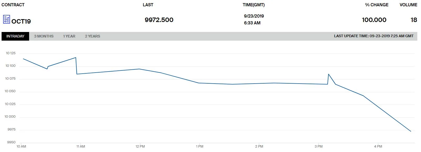This screenshot has width=421, height=152.
Task: Click the CONTRACT column header
Action: click(13, 5)
